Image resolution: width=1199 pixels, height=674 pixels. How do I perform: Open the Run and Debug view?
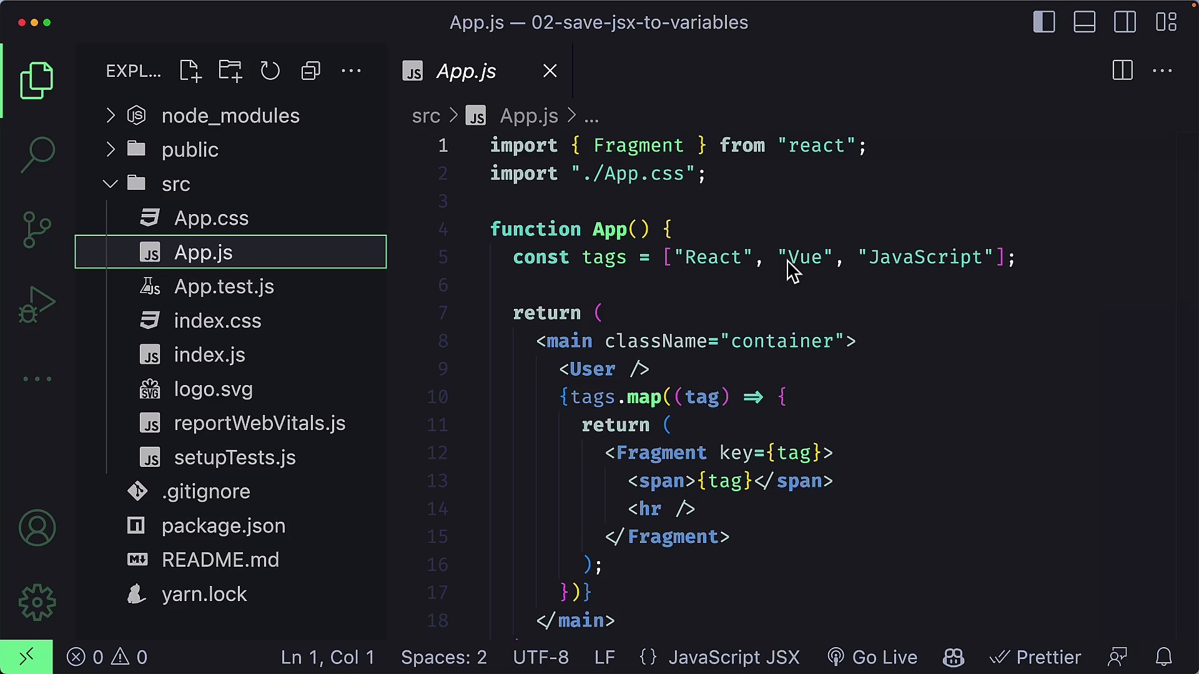pyautogui.click(x=37, y=305)
